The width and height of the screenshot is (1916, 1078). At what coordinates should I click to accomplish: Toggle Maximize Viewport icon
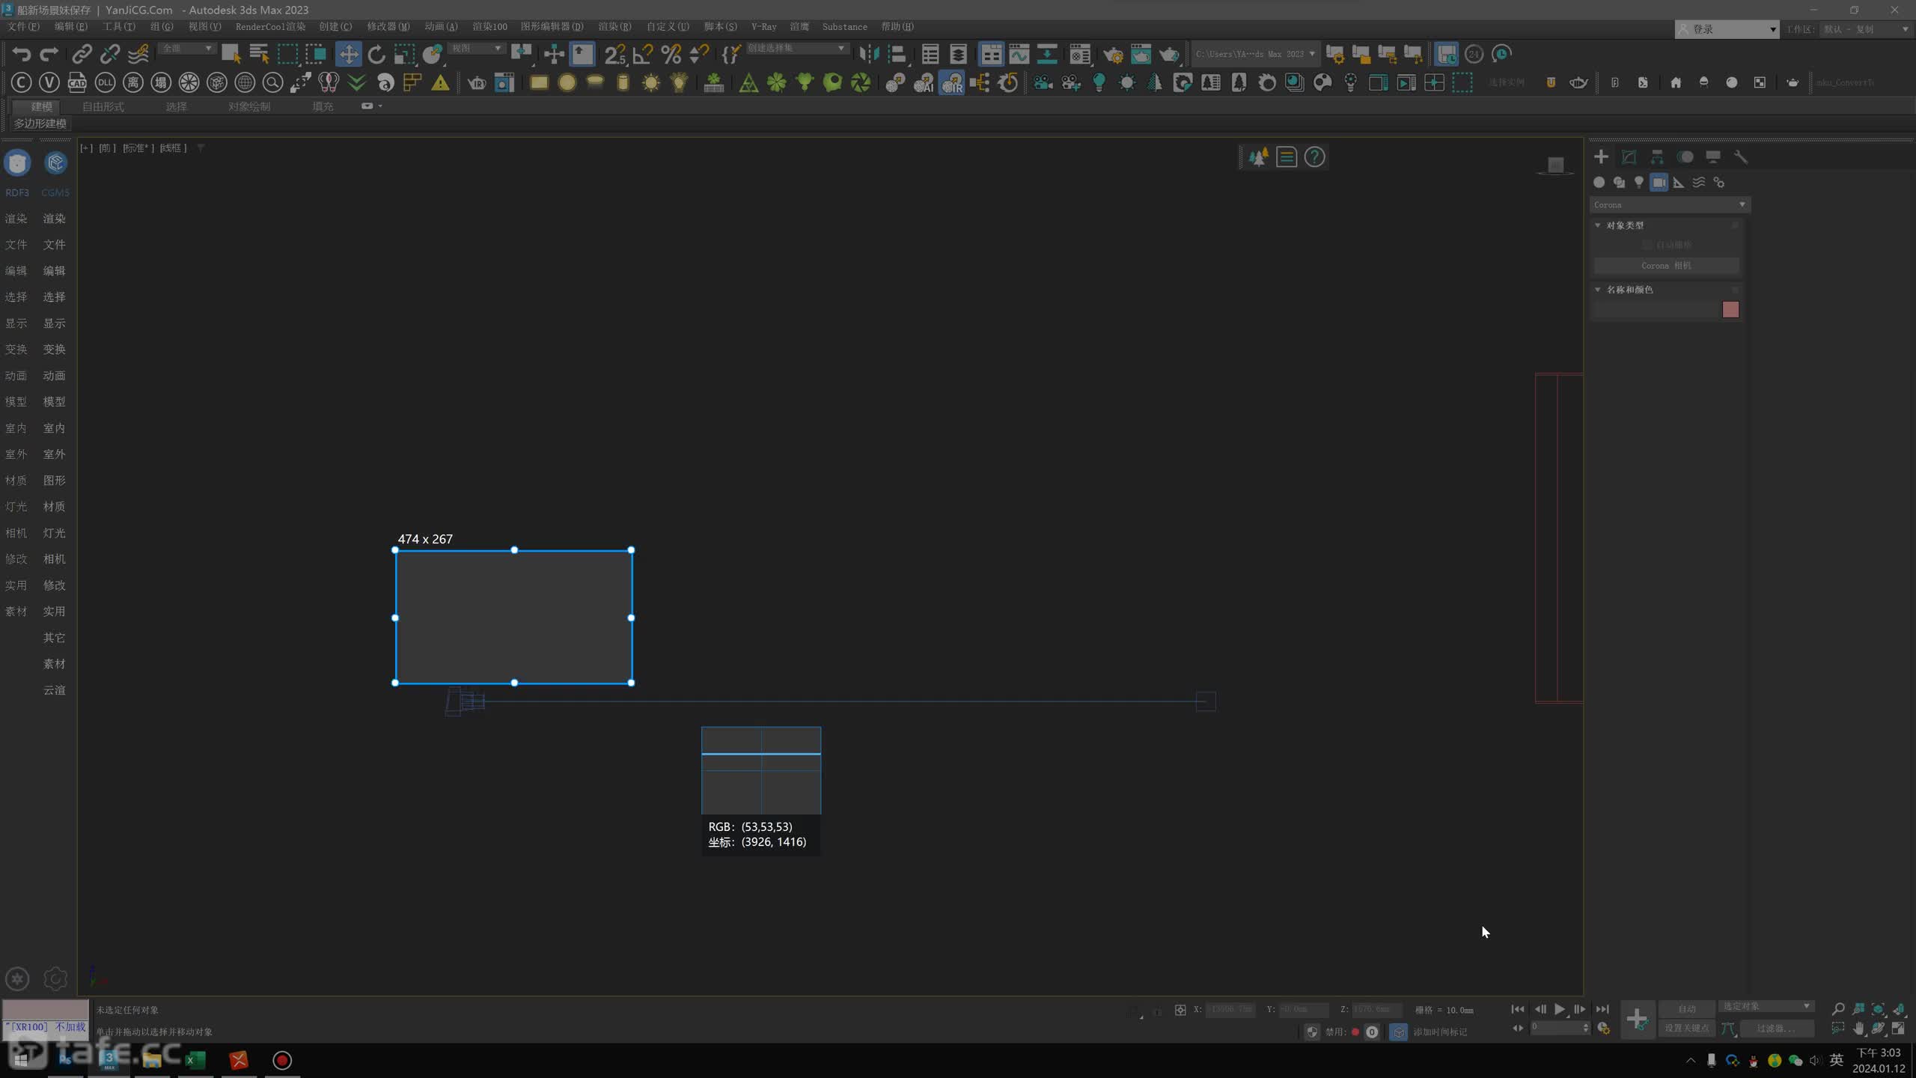[1899, 1028]
